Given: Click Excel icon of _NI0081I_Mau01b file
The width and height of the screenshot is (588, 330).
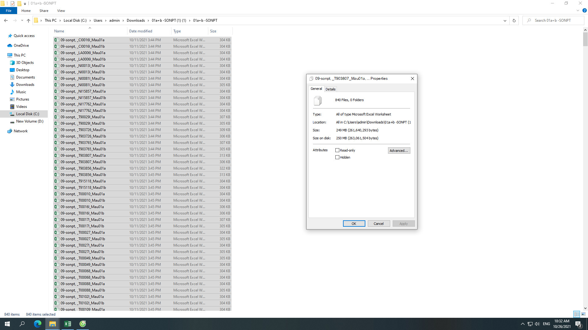Looking at the screenshot, I should (57, 85).
